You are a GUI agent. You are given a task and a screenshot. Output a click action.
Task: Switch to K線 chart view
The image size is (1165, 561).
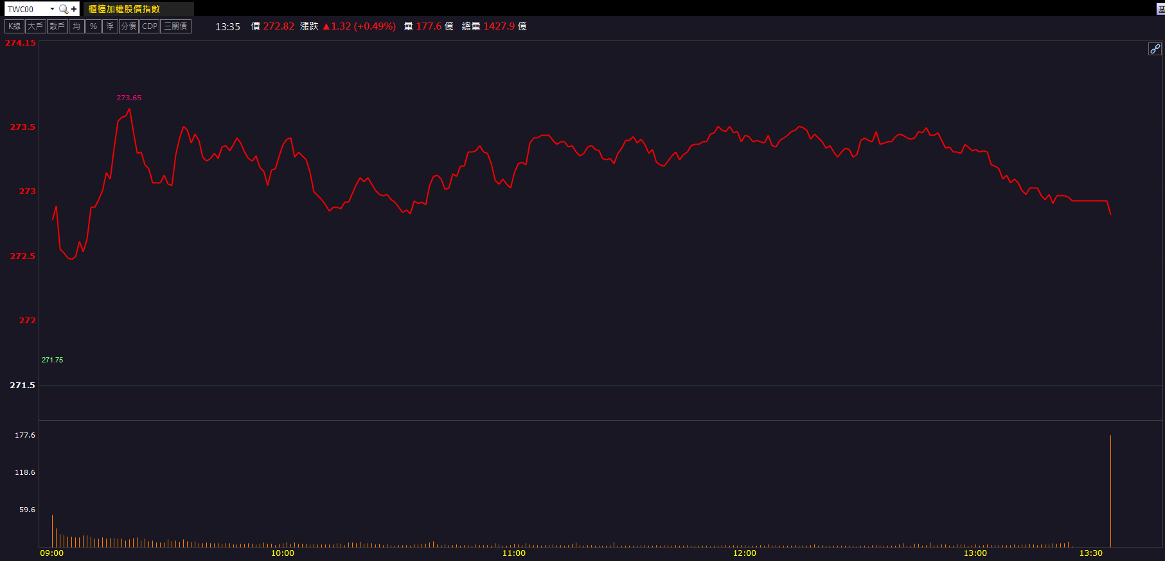click(14, 26)
